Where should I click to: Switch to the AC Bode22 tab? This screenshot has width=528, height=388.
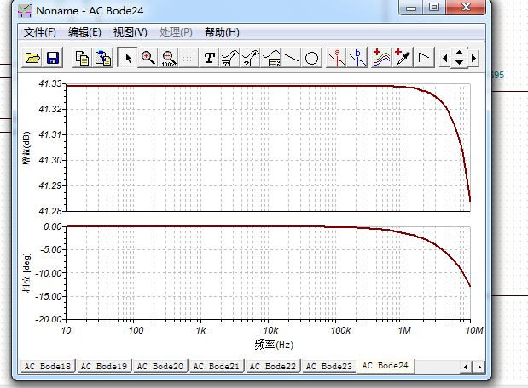272,366
